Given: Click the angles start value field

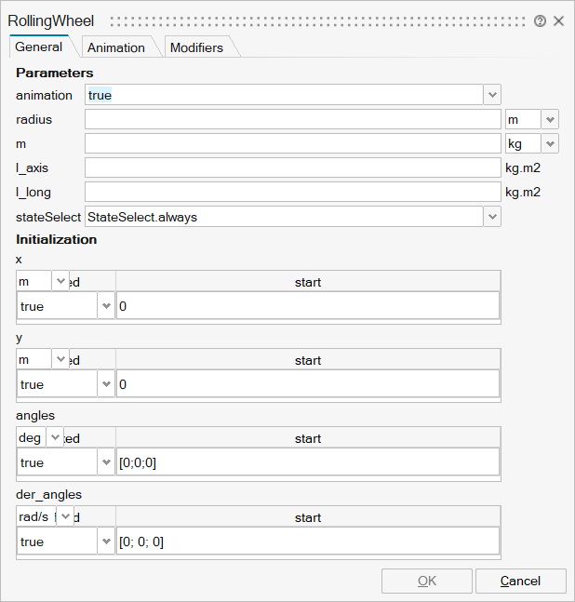Looking at the screenshot, I should [x=307, y=462].
